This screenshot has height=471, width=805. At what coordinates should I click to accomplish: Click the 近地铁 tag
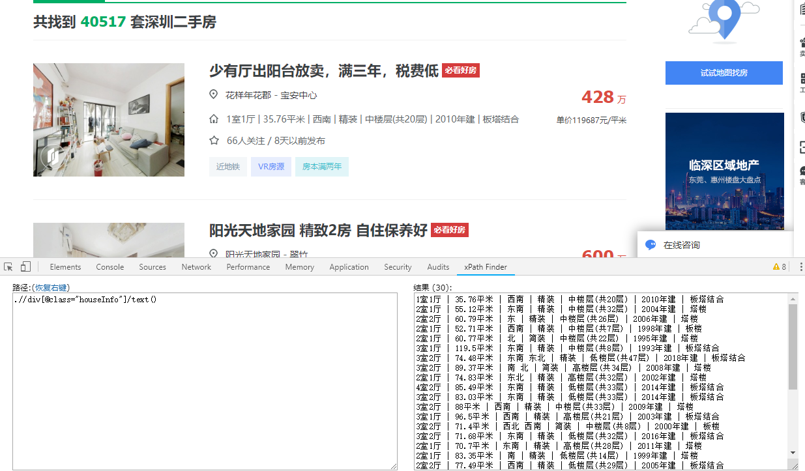pos(228,167)
